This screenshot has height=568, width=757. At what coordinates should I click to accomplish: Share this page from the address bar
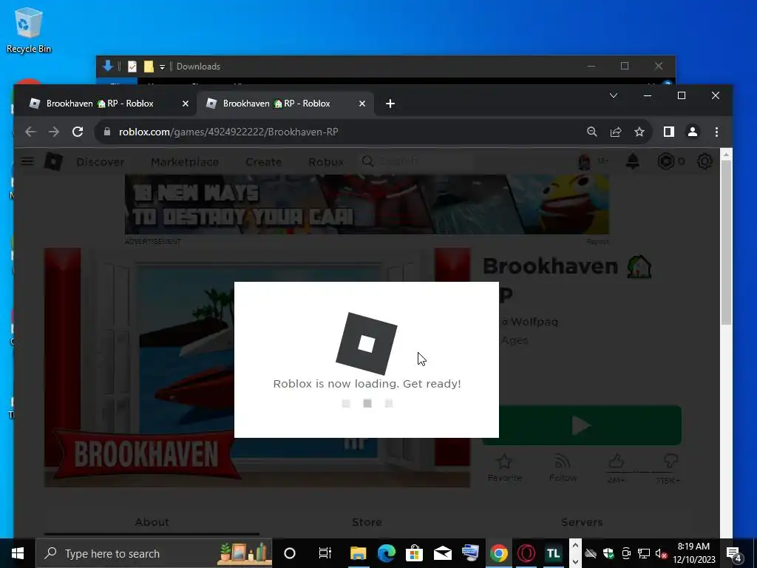point(616,132)
